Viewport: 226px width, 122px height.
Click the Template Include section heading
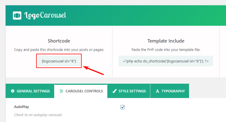coord(166,41)
